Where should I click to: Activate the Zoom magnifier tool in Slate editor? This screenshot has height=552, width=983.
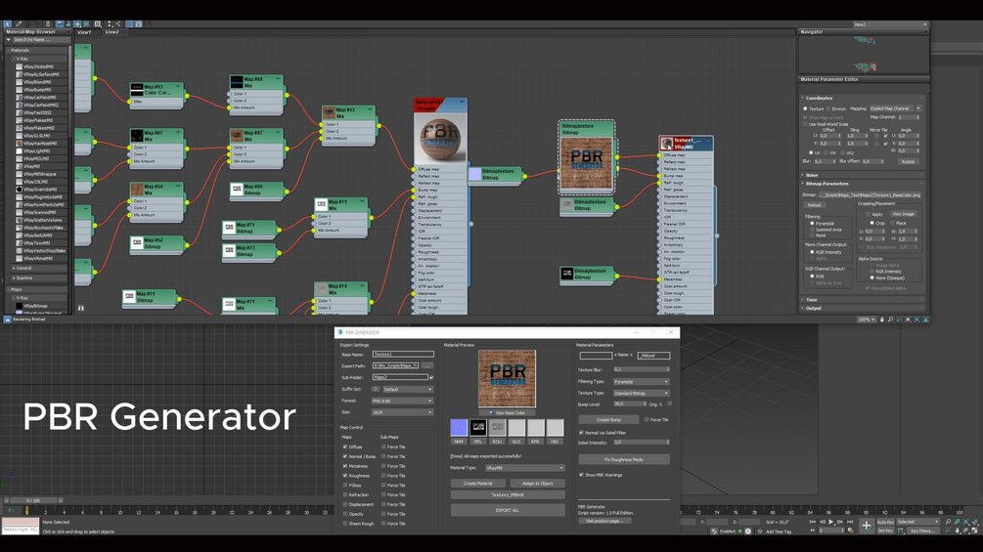(x=890, y=319)
